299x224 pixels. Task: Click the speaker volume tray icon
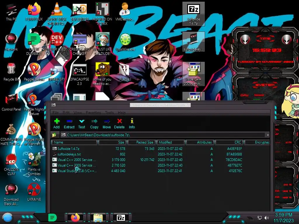267,218
